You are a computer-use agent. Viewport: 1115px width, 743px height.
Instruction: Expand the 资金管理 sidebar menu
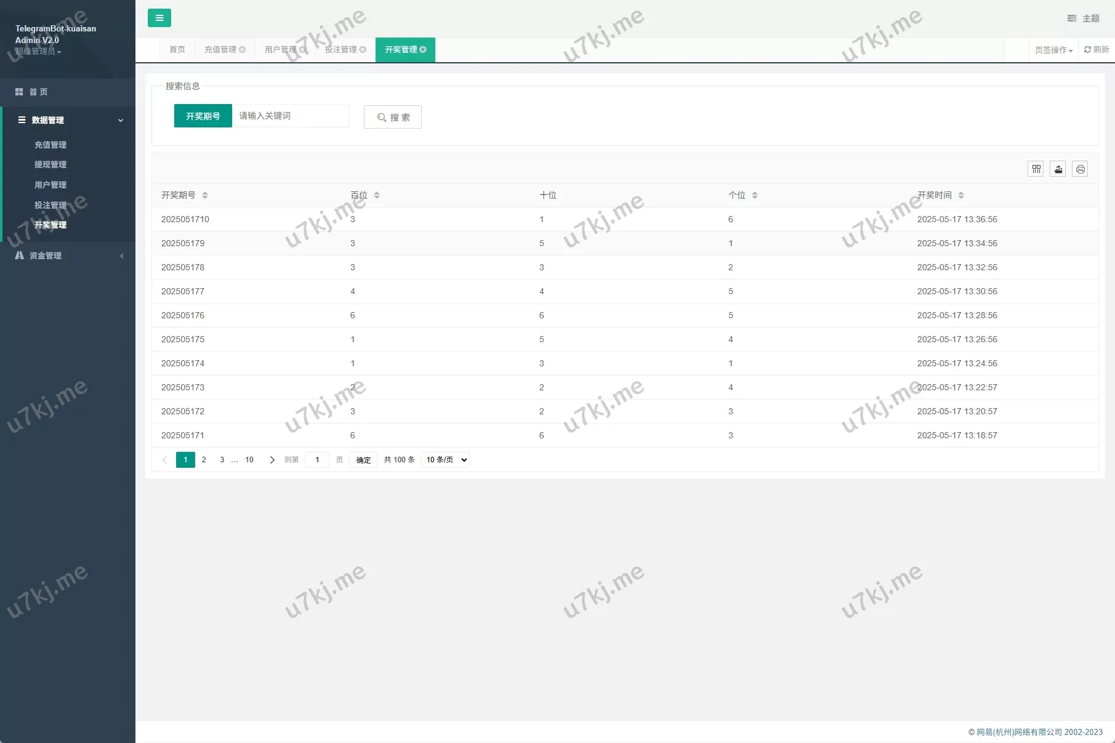(x=68, y=255)
